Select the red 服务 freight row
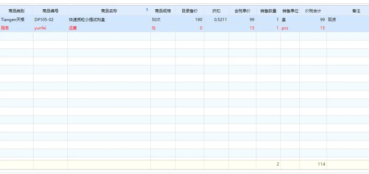369x174 pixels. tap(184, 28)
